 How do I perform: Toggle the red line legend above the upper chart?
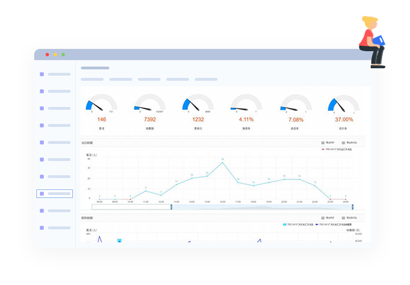pos(337,150)
